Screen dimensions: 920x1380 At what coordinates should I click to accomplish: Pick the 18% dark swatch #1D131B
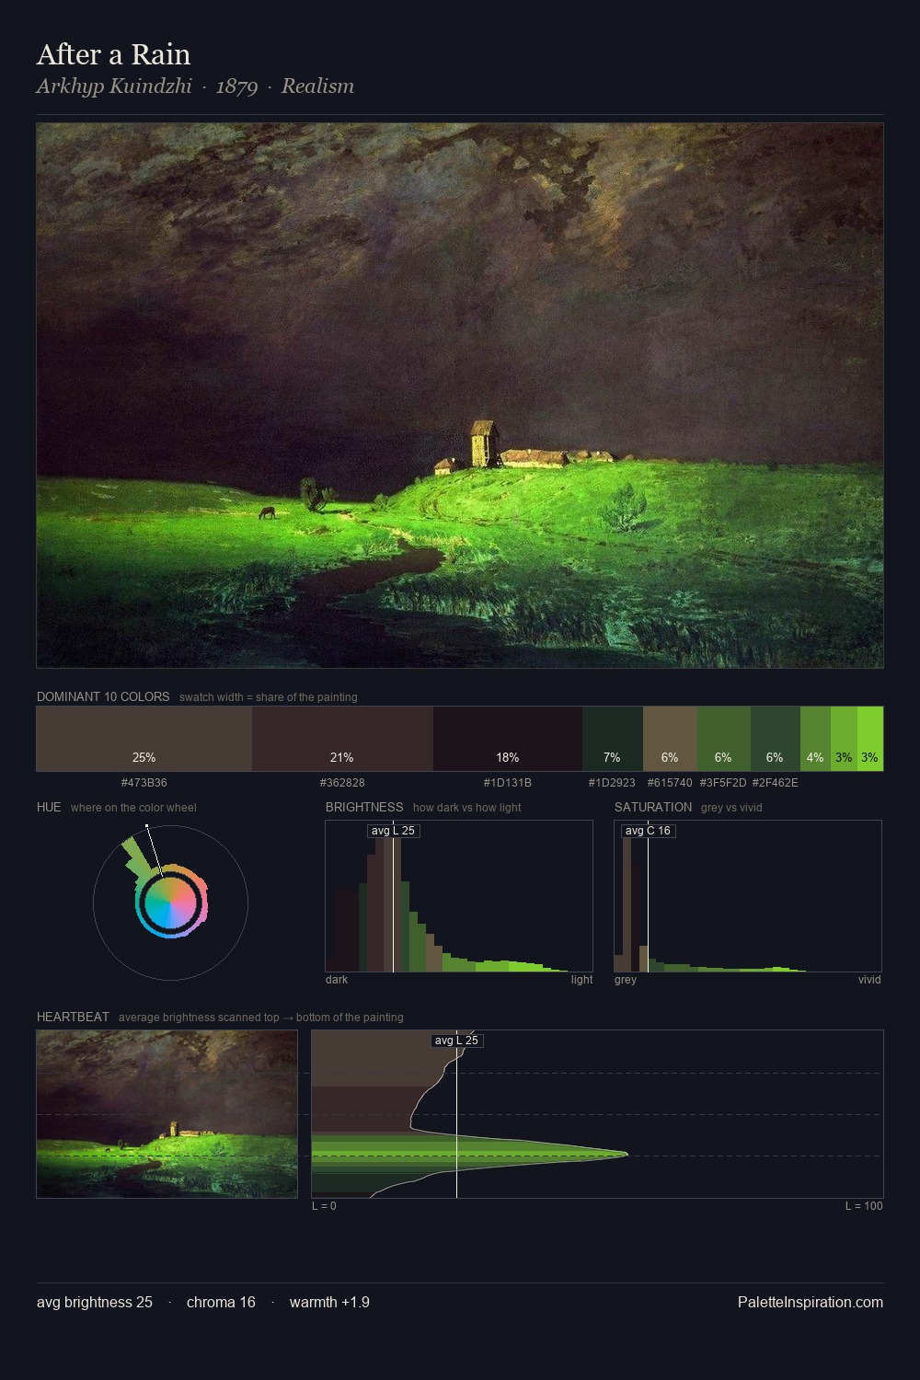(508, 739)
